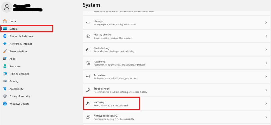Click 'Reset, advanced start-up, go back' text

coord(111,105)
